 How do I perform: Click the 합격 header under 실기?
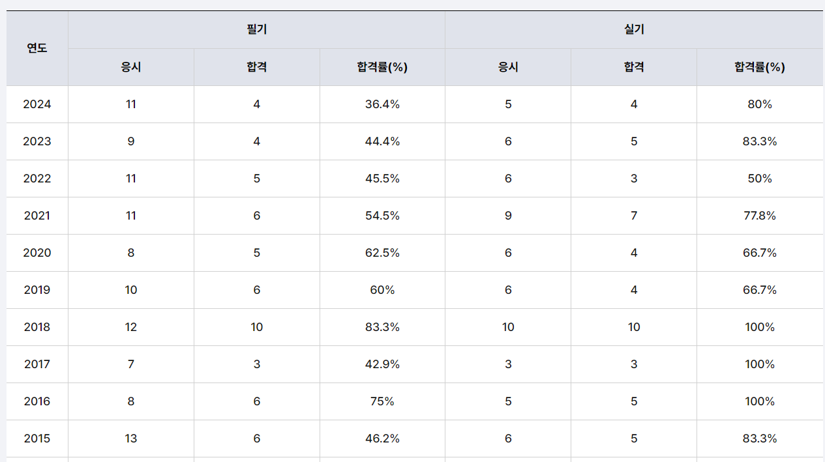pyautogui.click(x=634, y=67)
